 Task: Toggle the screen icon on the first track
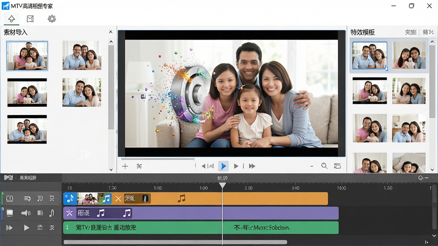(x=10, y=199)
